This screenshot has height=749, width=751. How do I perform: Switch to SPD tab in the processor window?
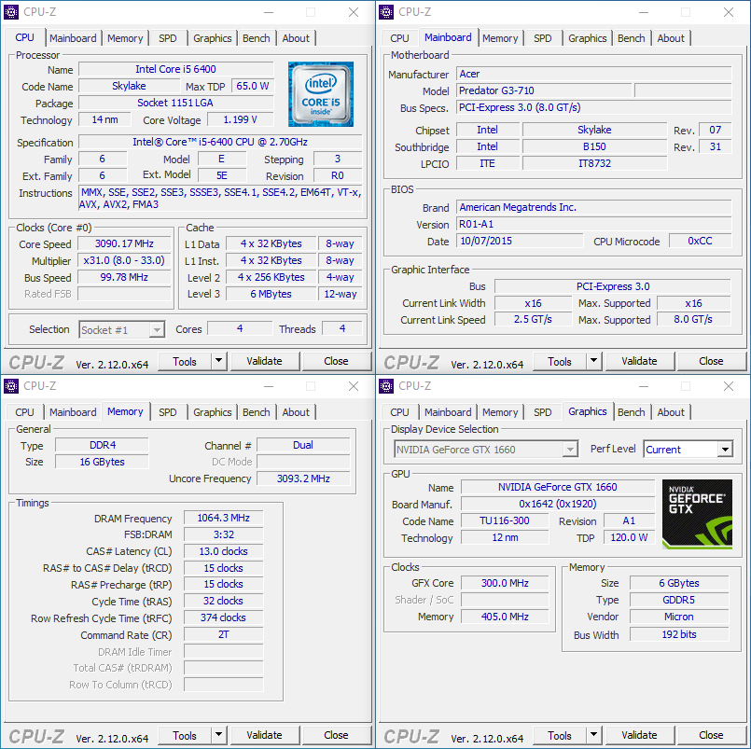(167, 38)
